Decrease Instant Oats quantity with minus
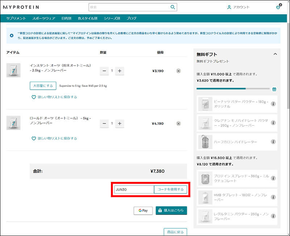This screenshot has width=290, height=236. coord(104,71)
